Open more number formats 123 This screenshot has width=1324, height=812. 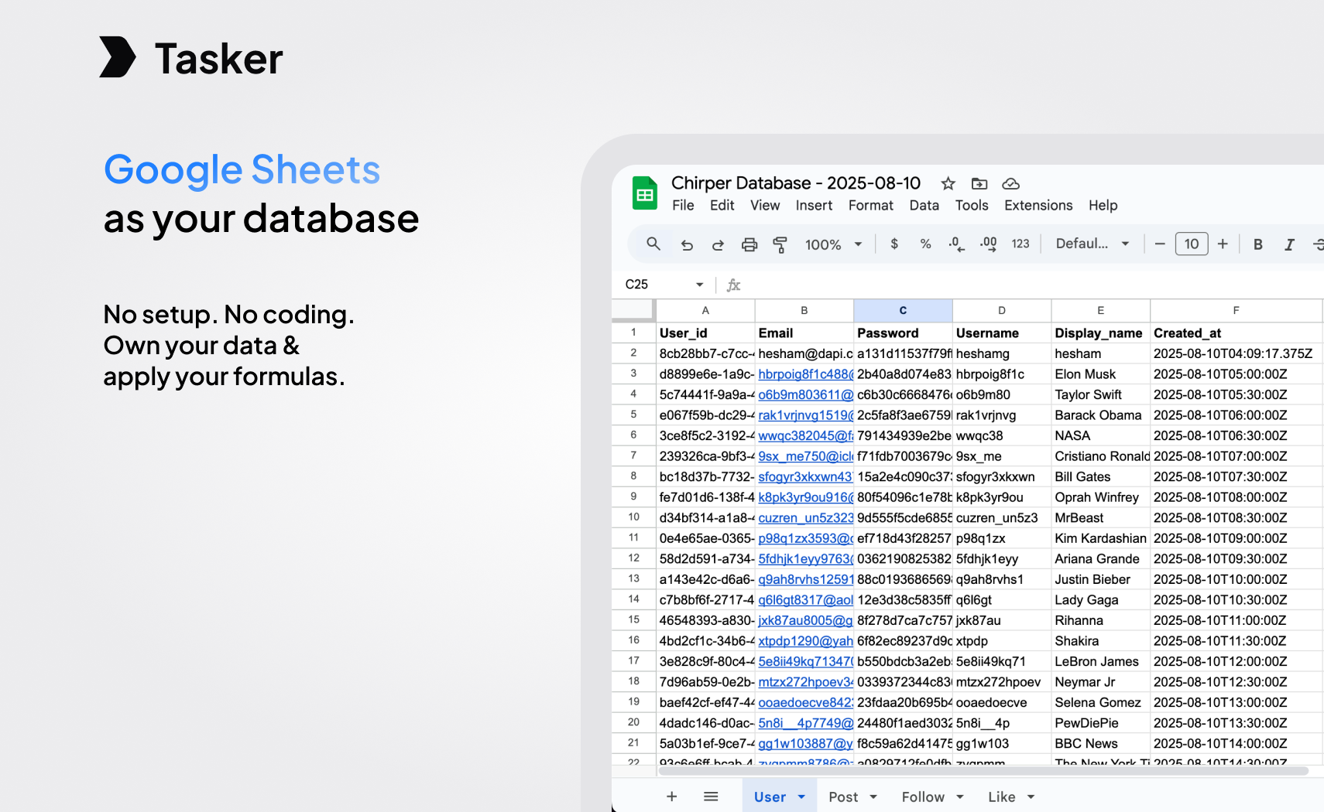(x=1020, y=244)
